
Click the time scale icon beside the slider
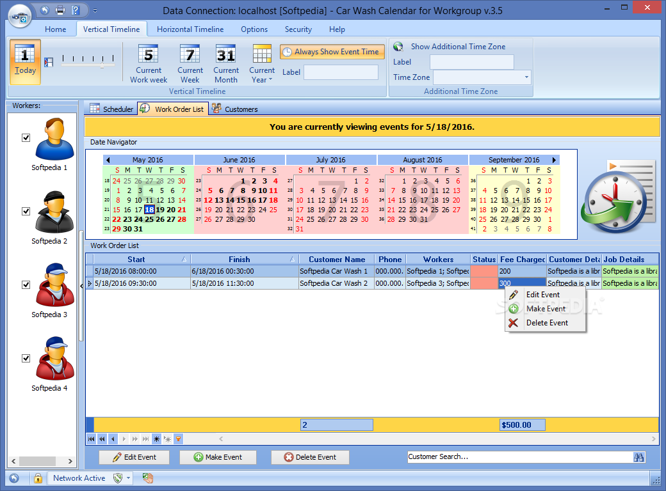49,62
